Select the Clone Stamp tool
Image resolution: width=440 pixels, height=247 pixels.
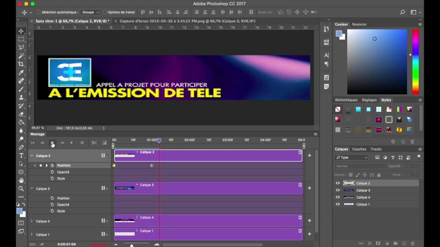pos(21,97)
